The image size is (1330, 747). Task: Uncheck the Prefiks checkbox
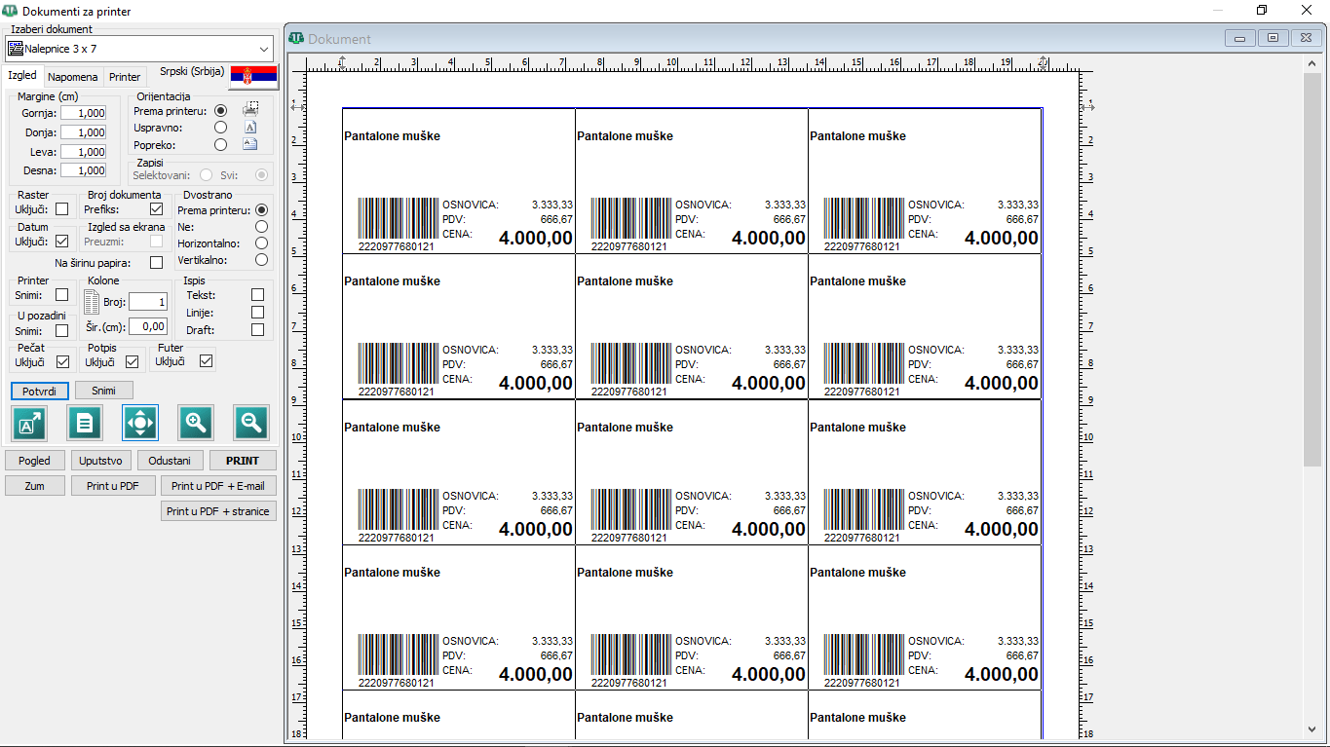[156, 208]
